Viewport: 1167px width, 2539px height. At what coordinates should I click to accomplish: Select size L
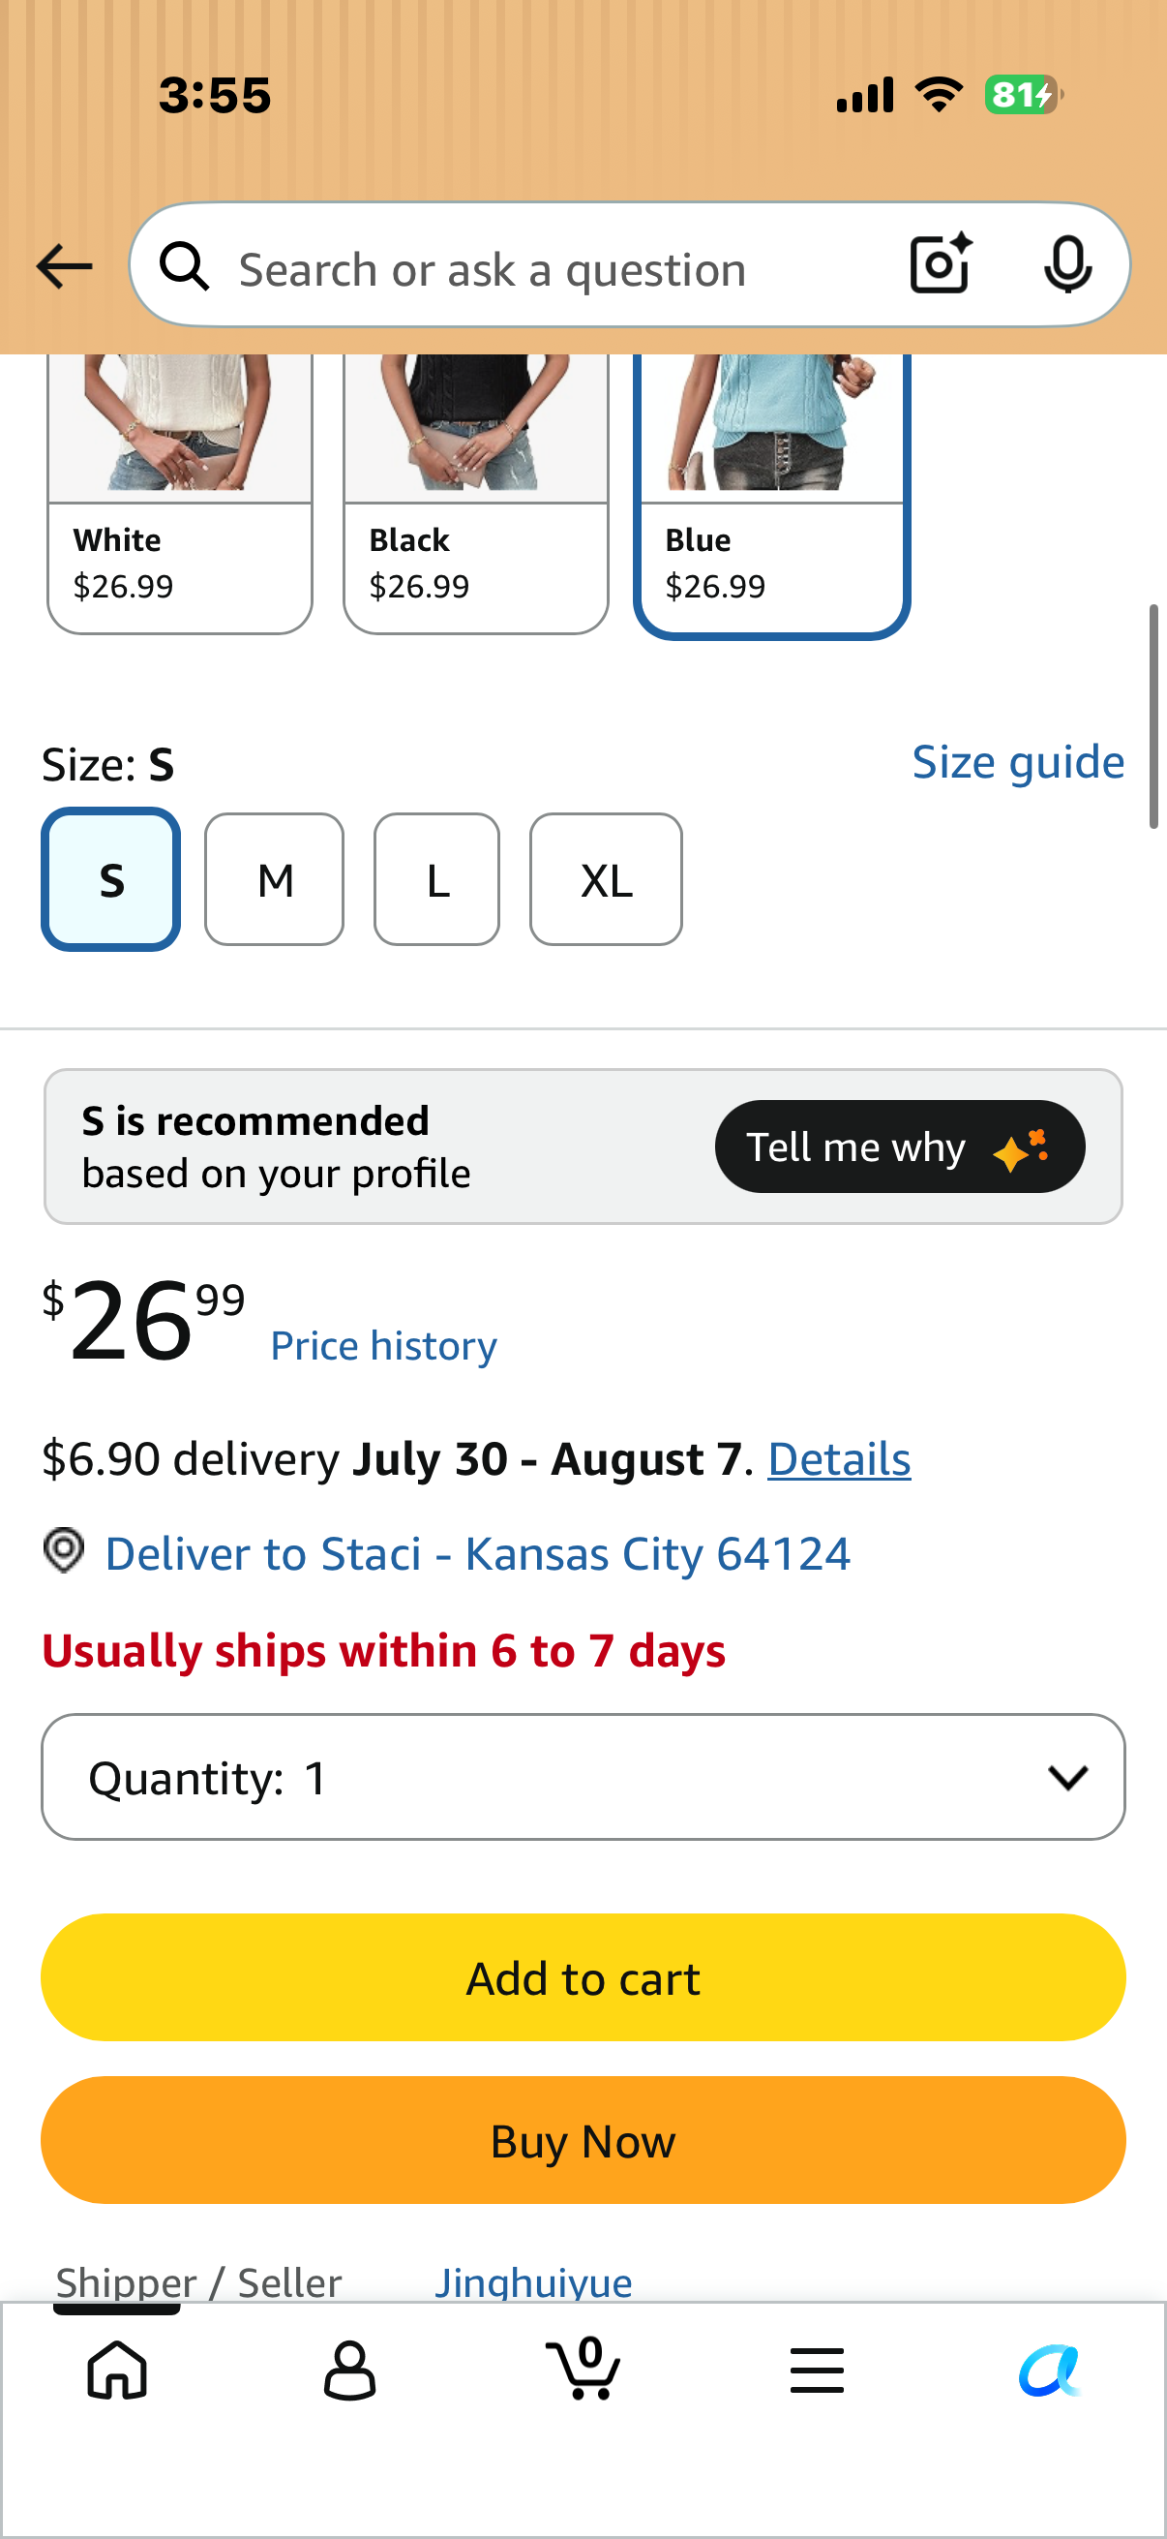coord(437,879)
